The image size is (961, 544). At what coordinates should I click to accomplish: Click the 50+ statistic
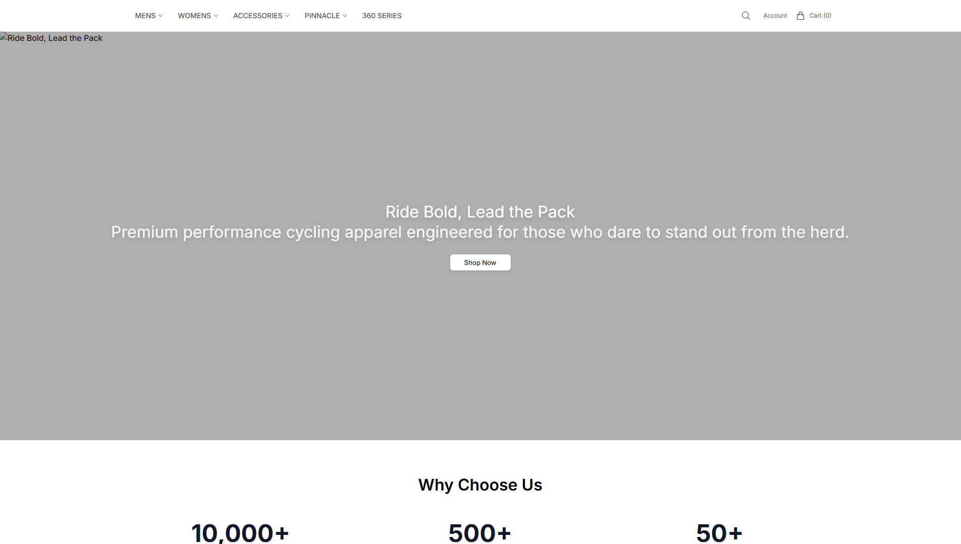(x=719, y=533)
